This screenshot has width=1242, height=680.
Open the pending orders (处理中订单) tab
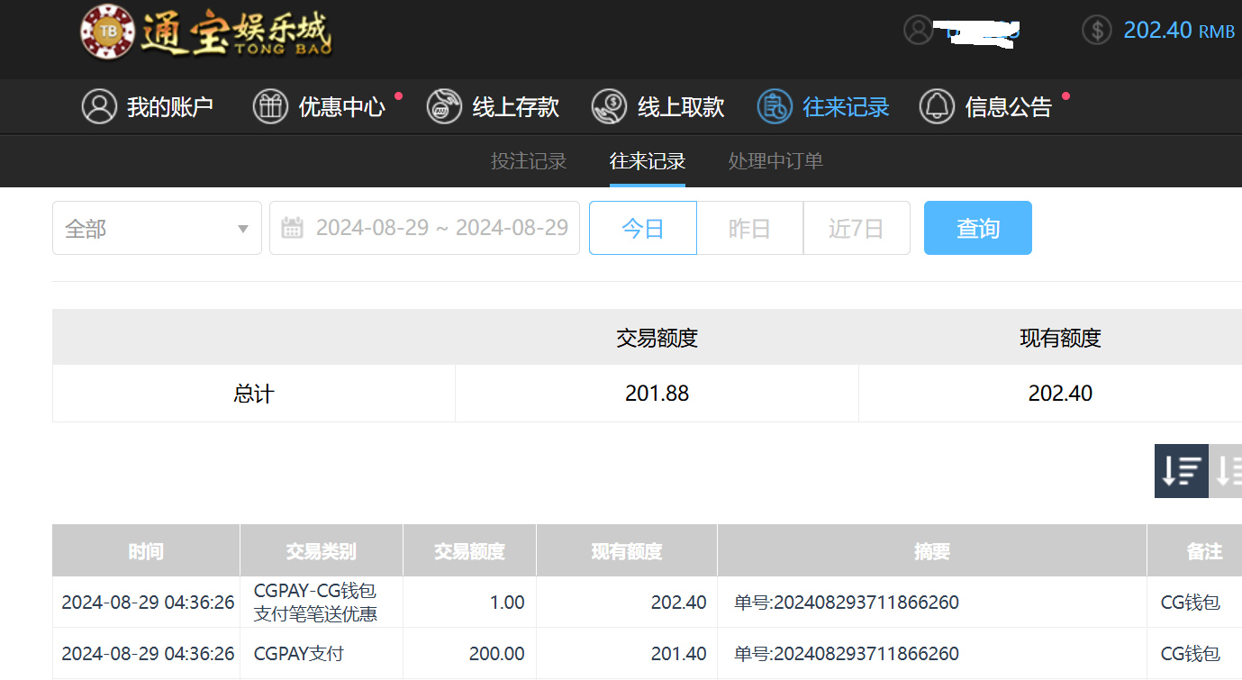pyautogui.click(x=775, y=161)
